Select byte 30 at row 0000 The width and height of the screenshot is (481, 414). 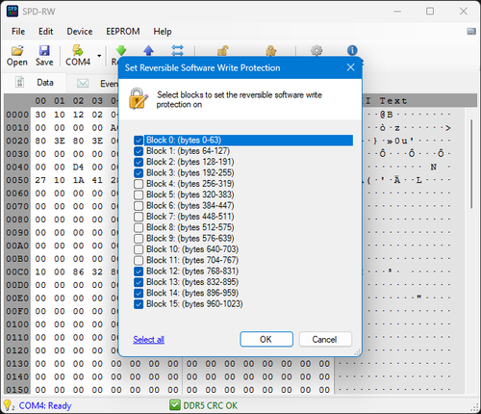click(40, 115)
